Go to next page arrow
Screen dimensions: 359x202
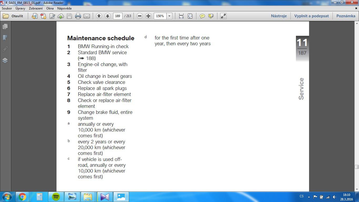pyautogui.click(x=107, y=16)
